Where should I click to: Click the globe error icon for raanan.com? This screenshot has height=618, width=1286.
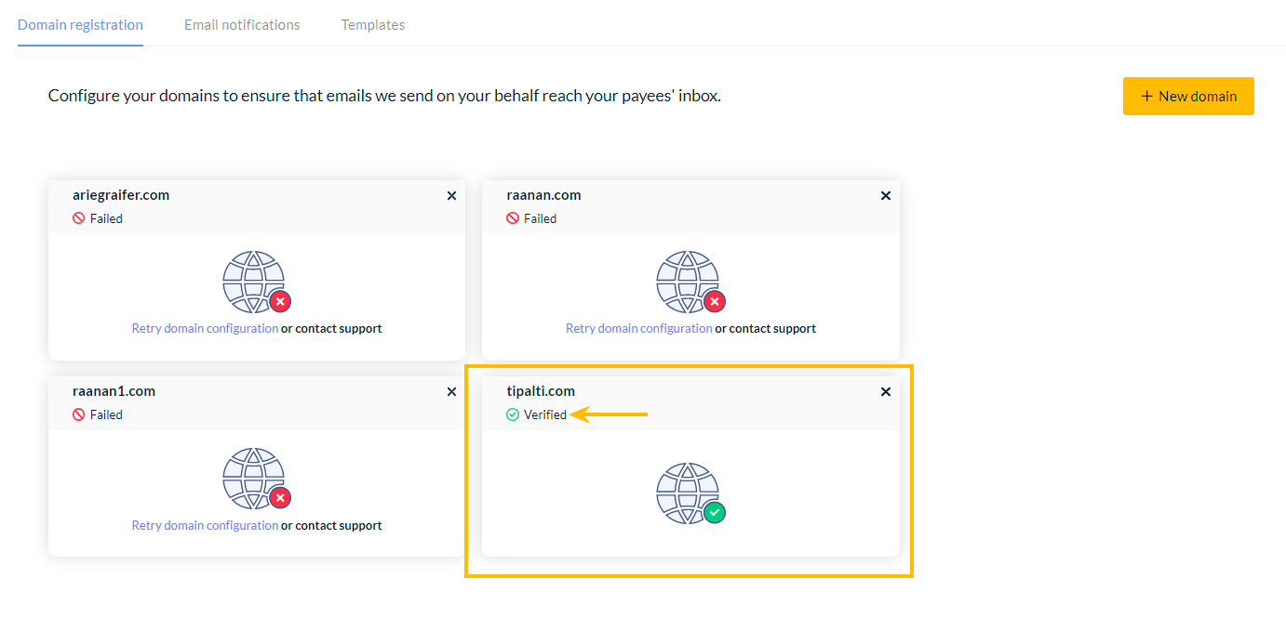tap(690, 282)
